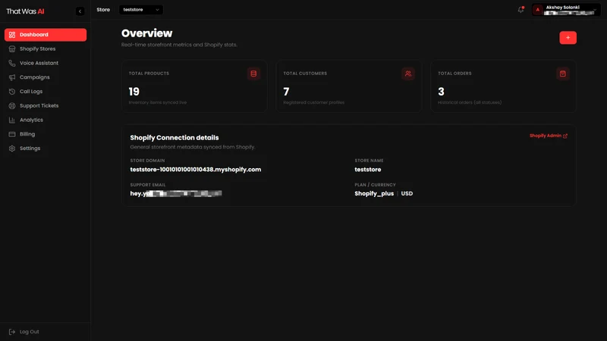
Task: Click the Shopify Stores shop icon
Action: (12, 49)
